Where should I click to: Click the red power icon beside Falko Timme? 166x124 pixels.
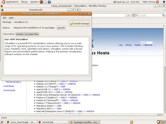click(x=158, y=2)
